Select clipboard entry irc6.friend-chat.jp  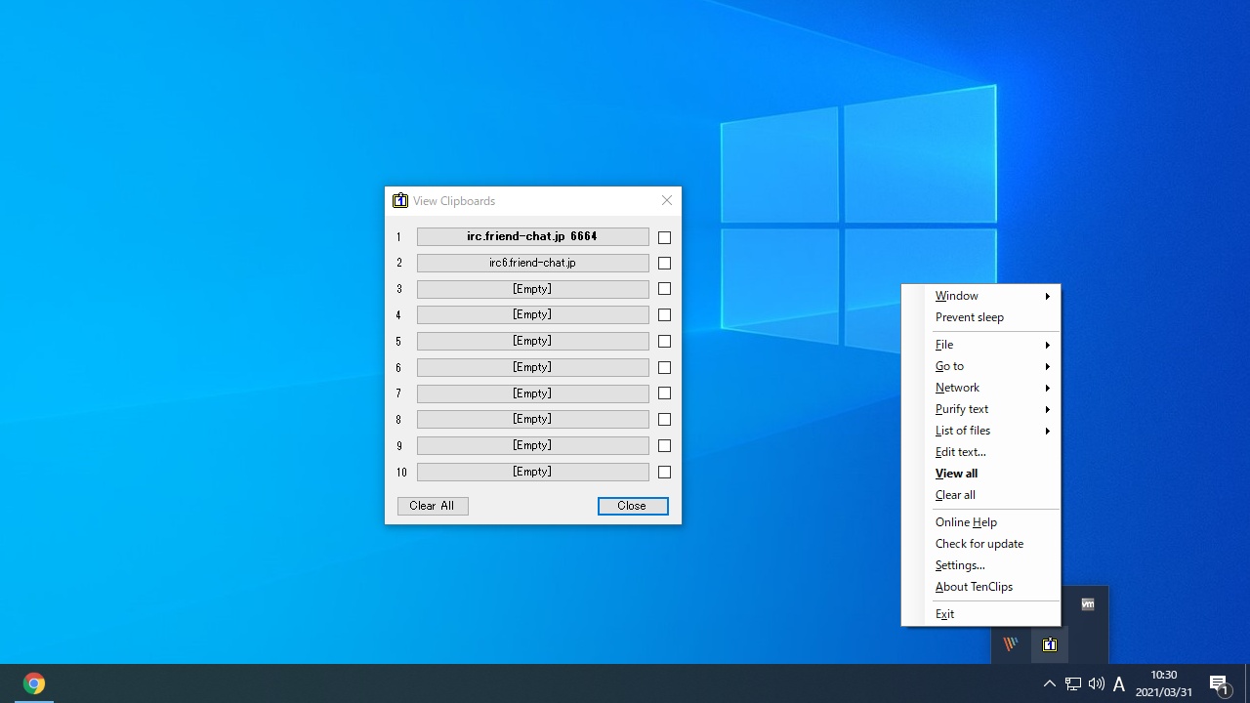(x=532, y=263)
